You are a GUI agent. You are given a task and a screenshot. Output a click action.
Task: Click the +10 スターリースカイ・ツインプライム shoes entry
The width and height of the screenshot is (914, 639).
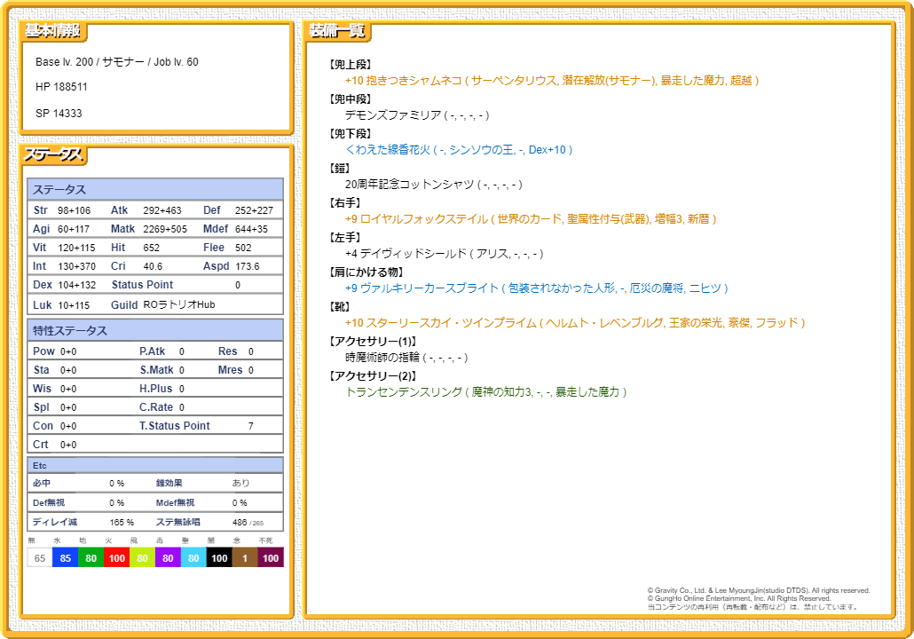click(574, 323)
